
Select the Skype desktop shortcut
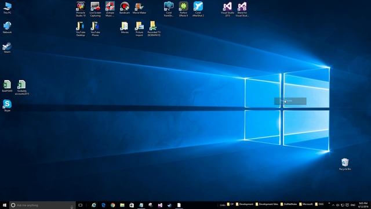7,106
